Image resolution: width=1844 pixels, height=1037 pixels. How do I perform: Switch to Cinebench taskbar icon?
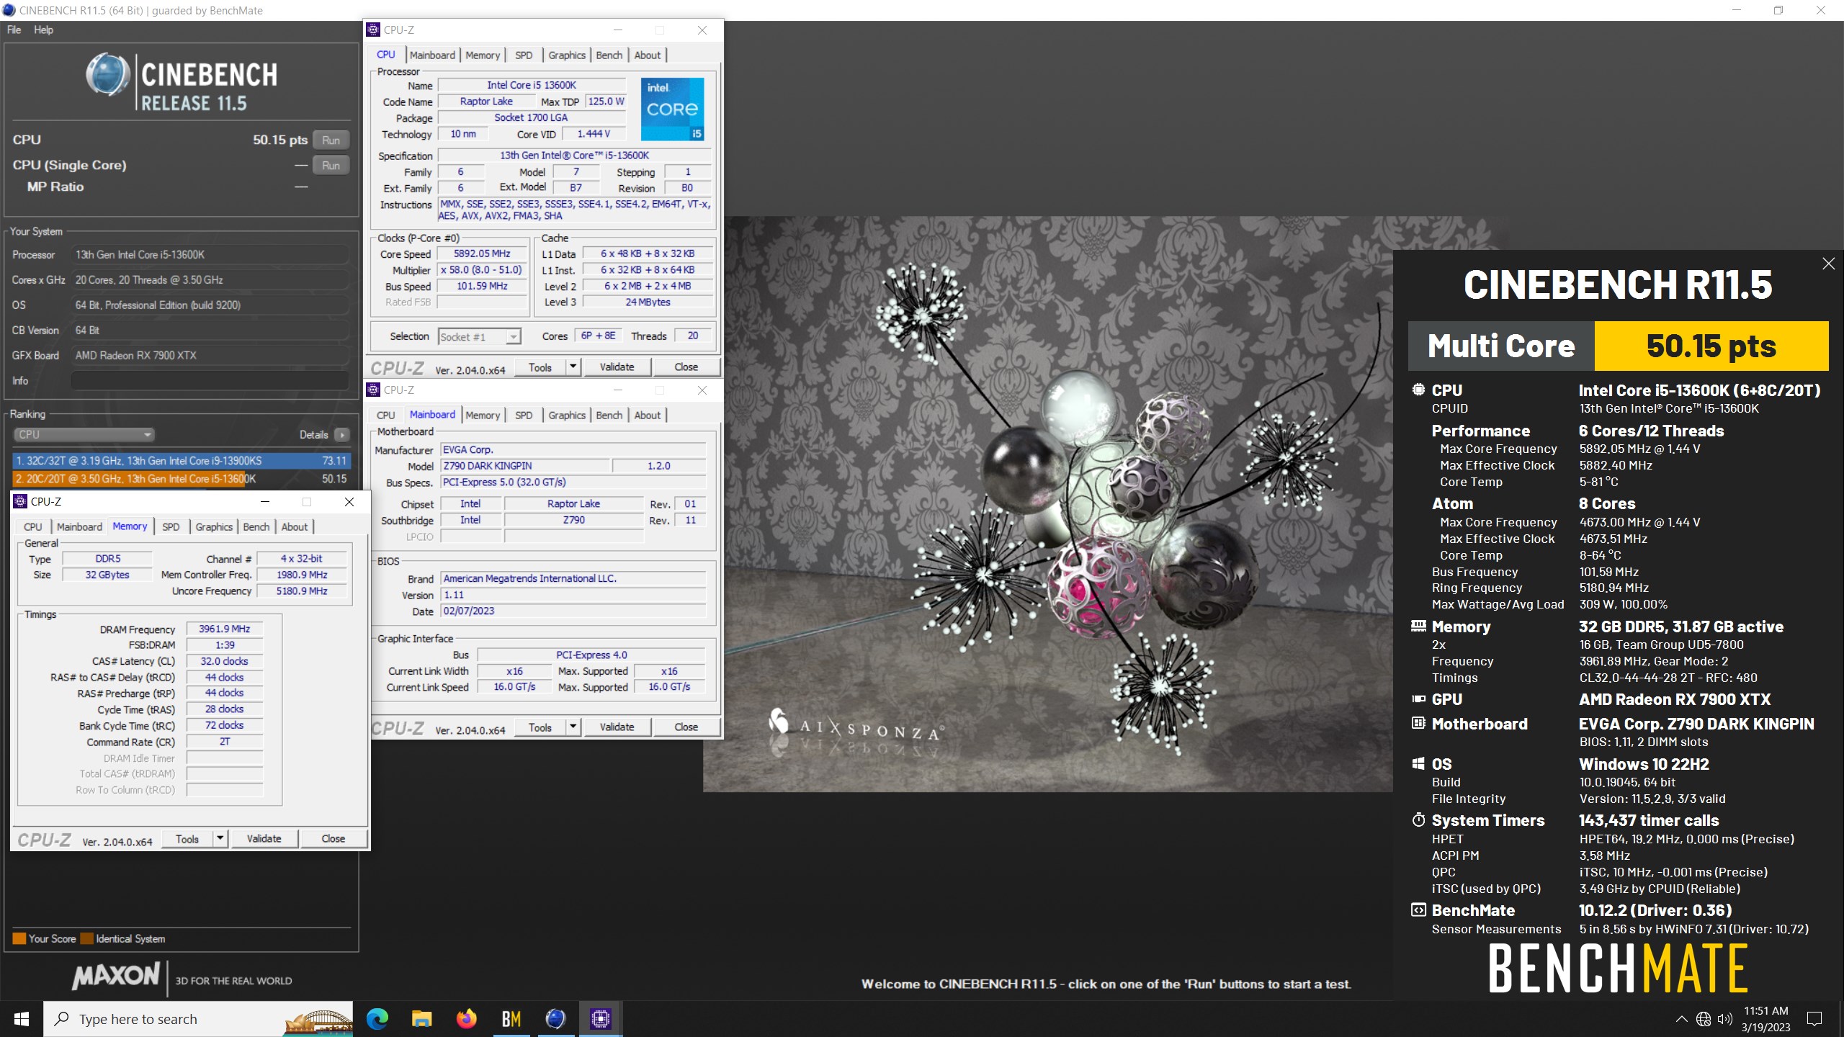[555, 1019]
